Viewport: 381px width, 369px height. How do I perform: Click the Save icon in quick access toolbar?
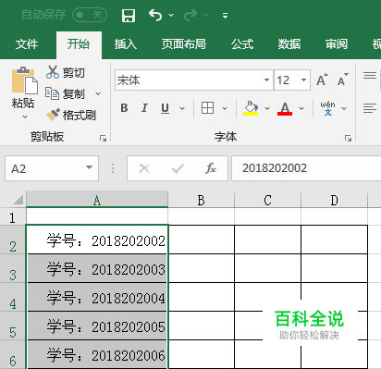pos(129,15)
